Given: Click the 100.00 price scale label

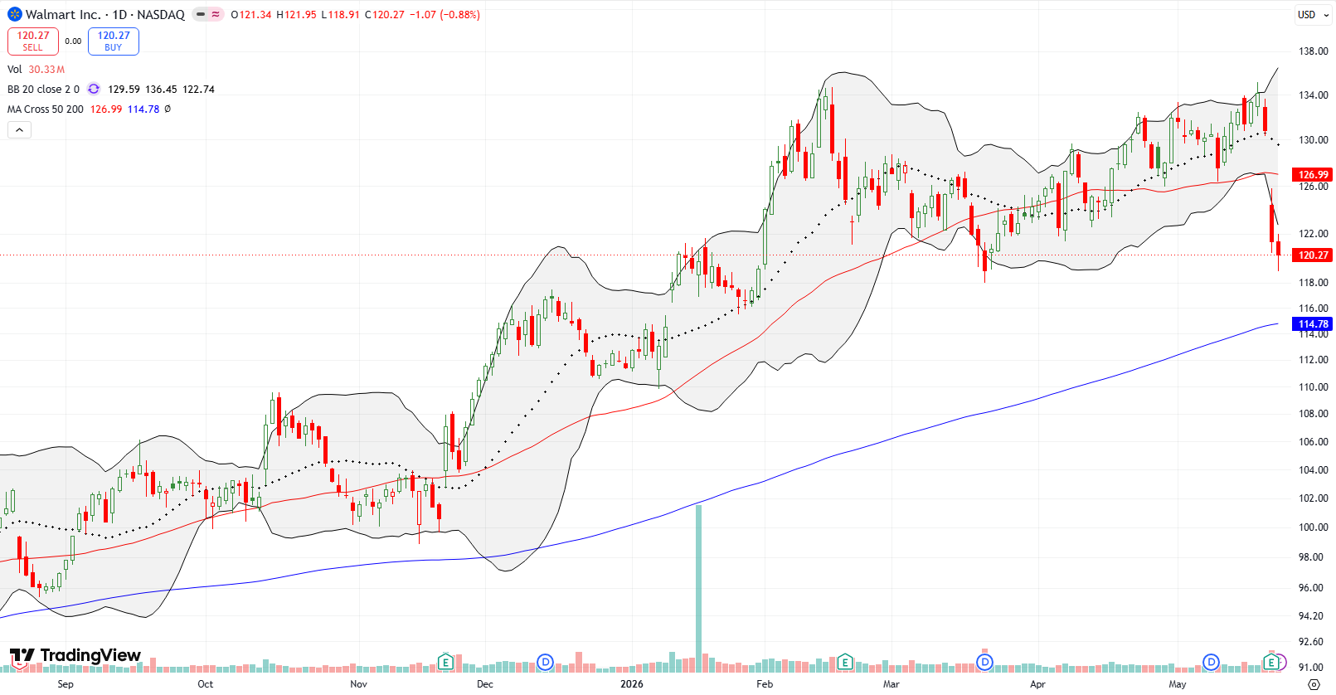Looking at the screenshot, I should tap(1313, 527).
